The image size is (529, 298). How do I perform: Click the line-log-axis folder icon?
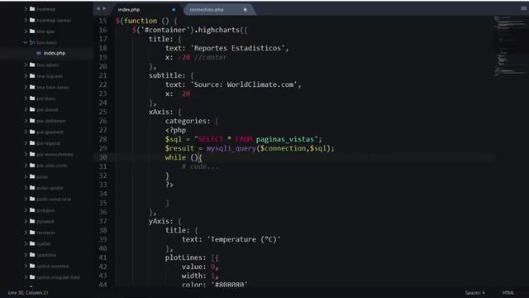pos(32,76)
